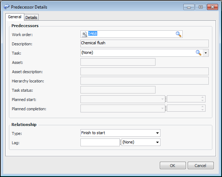The width and height of the screenshot is (222, 177).
Task: Click the Relationship group heading
Action: pyautogui.click(x=24, y=125)
